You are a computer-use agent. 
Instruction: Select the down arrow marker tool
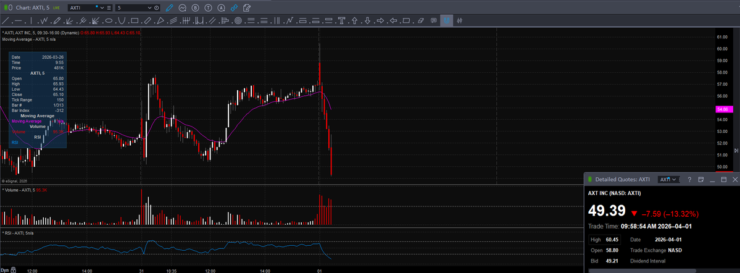click(x=367, y=21)
